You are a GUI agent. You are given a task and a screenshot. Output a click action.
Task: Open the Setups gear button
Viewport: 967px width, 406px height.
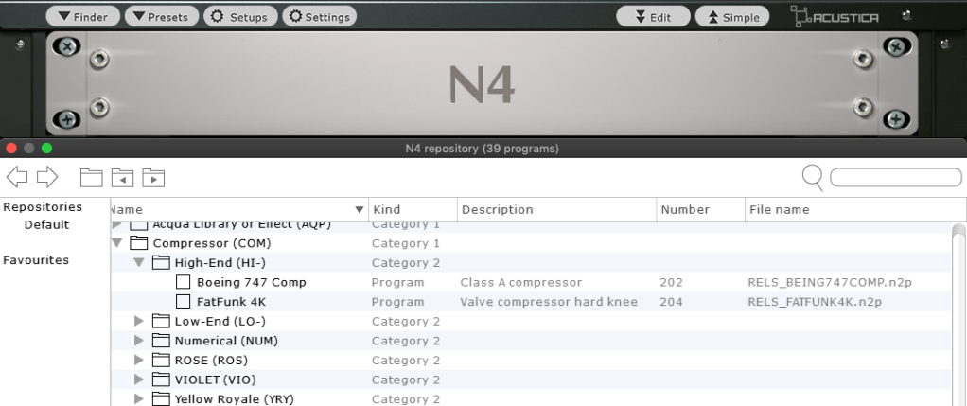240,17
